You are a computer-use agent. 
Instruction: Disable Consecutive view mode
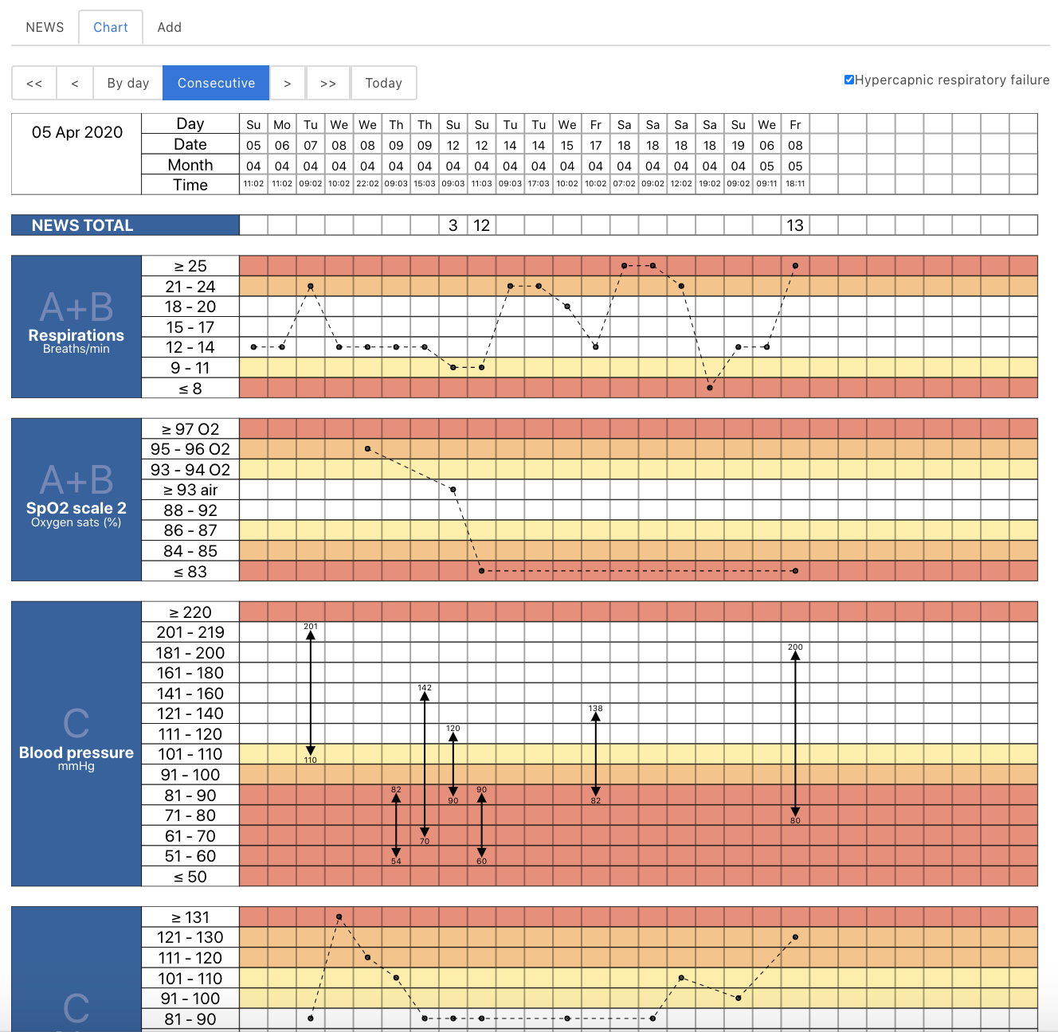[x=216, y=82]
